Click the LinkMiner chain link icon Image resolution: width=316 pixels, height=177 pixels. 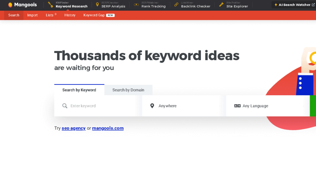(x=176, y=5)
